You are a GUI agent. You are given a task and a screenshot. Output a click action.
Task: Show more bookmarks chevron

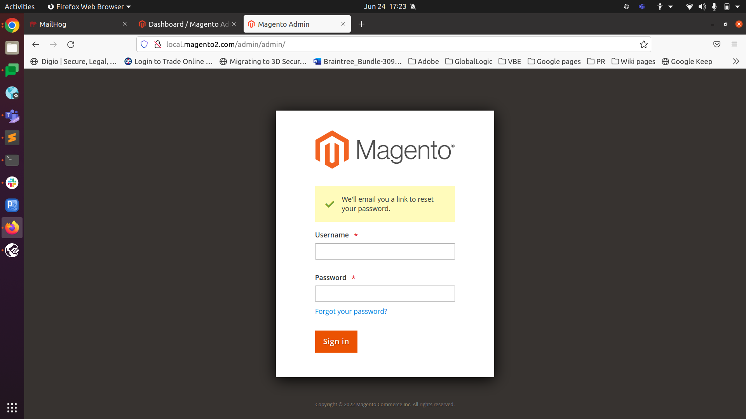[736, 61]
